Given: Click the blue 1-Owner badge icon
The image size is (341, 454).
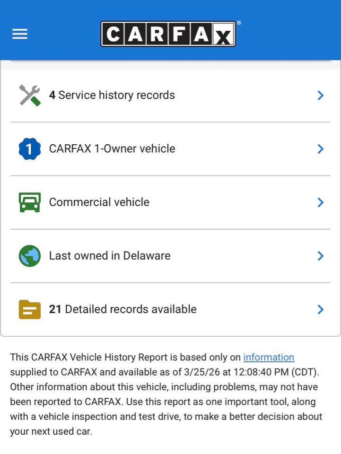Looking at the screenshot, I should [29, 149].
